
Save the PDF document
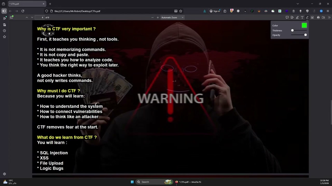(x=323, y=17)
